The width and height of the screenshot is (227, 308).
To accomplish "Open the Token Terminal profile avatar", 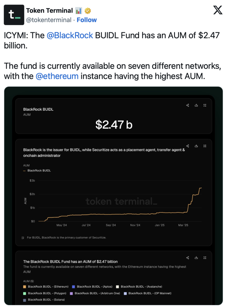I will coord(14,15).
